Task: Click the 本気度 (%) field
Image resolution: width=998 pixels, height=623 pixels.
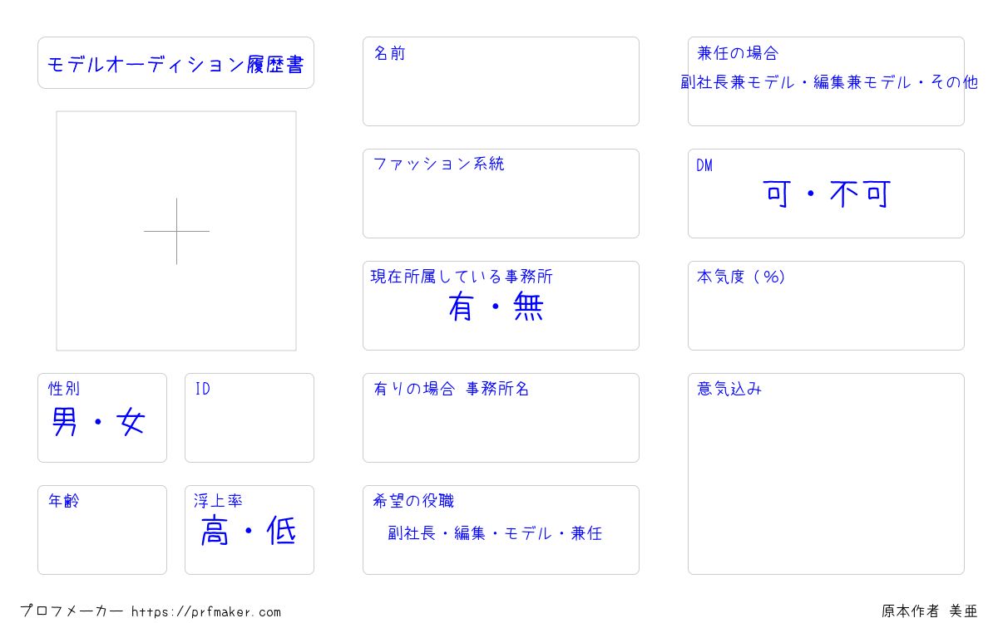Action: (x=826, y=306)
